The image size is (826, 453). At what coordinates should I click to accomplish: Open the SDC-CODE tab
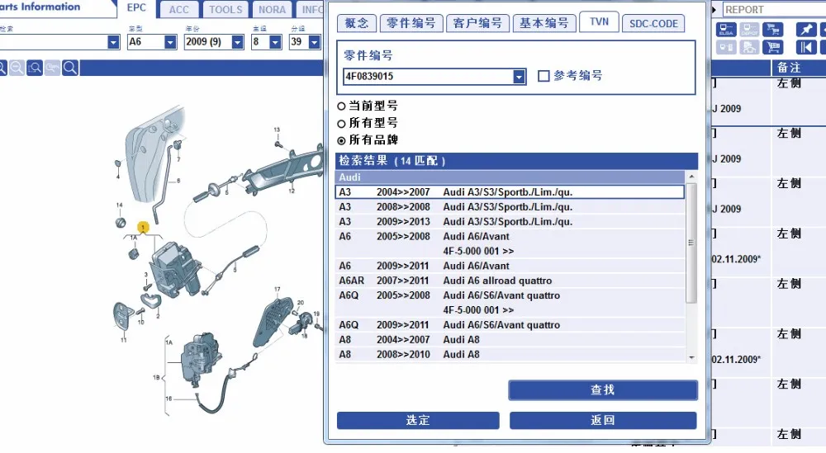click(x=653, y=23)
